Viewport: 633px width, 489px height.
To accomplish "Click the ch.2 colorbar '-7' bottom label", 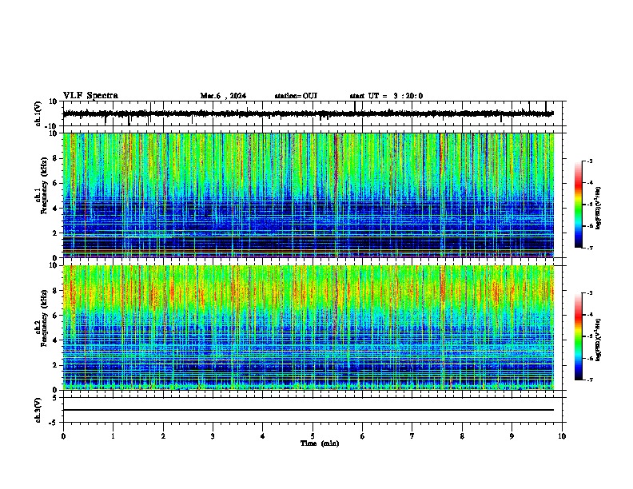I will [589, 380].
